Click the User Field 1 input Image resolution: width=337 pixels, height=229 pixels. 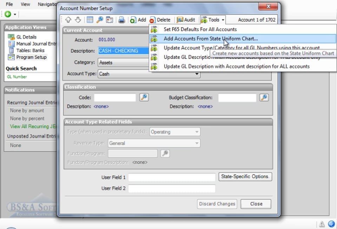[x=172, y=177]
